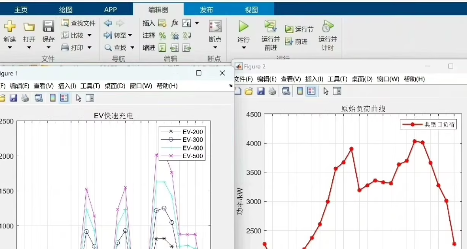The width and height of the screenshot is (467, 249).
Task: Open 桌面(D) menu in Figure 1
Action: pyautogui.click(x=115, y=86)
